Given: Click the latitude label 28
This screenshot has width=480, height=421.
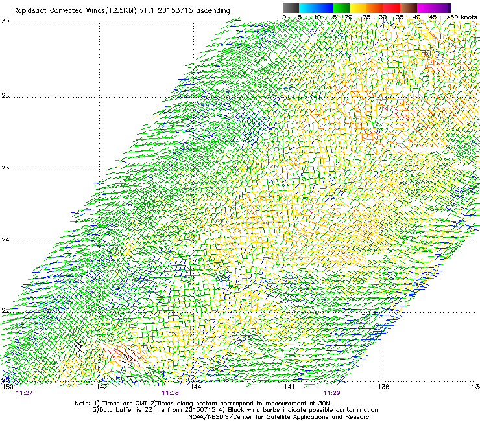Looking at the screenshot, I should coord(5,95).
